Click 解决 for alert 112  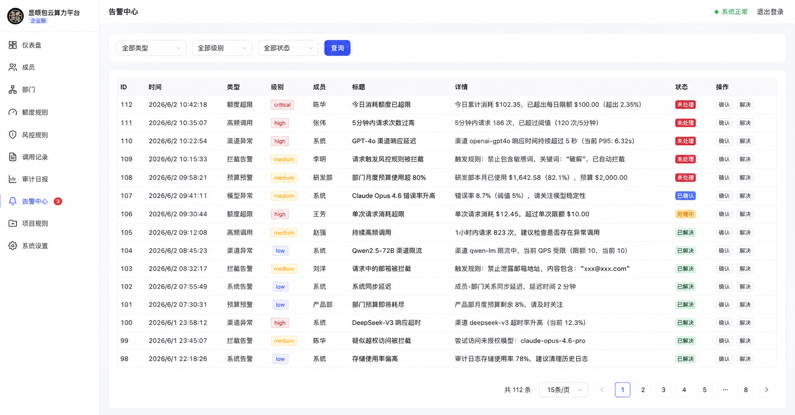tap(745, 105)
